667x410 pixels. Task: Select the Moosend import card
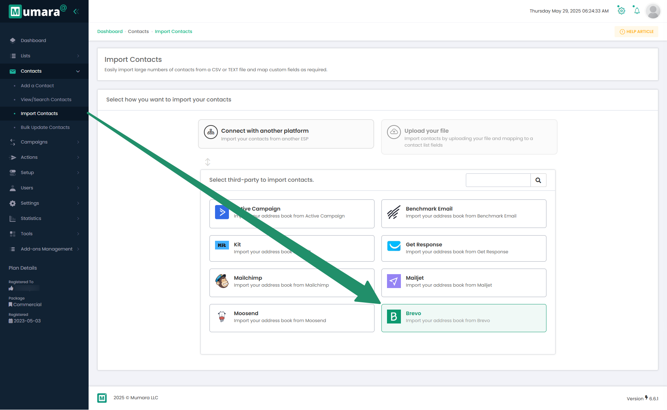pos(292,318)
